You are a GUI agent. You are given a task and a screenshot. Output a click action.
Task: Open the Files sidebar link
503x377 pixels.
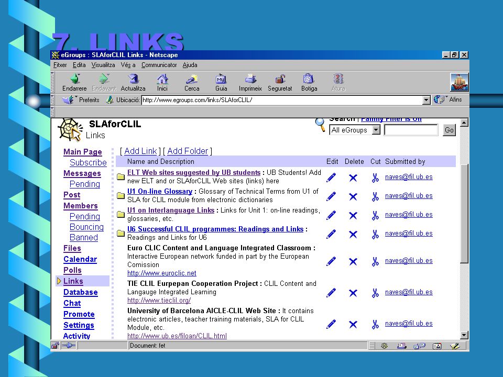click(72, 248)
